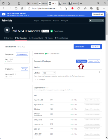Click the browser back arrow
This screenshot has width=108, height=139.
4,8
